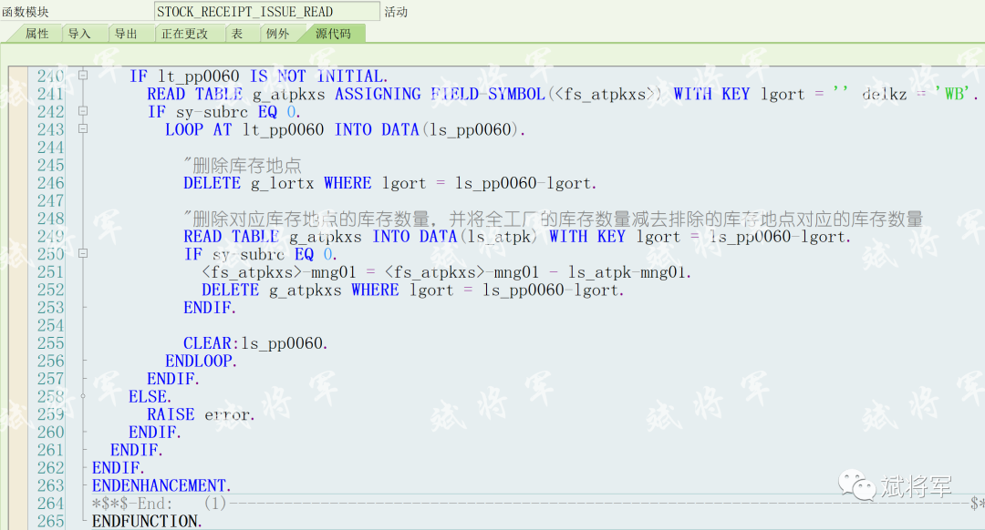985x530 pixels.
Task: Click the ENDENHANCEMENT keyword
Action: (x=161, y=485)
